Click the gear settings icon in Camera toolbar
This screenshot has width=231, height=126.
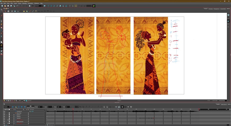coord(8,11)
